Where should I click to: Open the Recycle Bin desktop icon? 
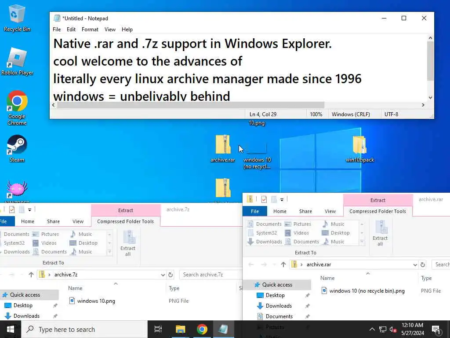click(17, 18)
